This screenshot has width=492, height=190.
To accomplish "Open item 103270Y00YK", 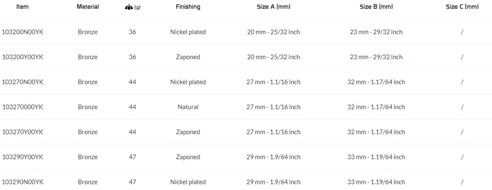I will coord(22,132).
